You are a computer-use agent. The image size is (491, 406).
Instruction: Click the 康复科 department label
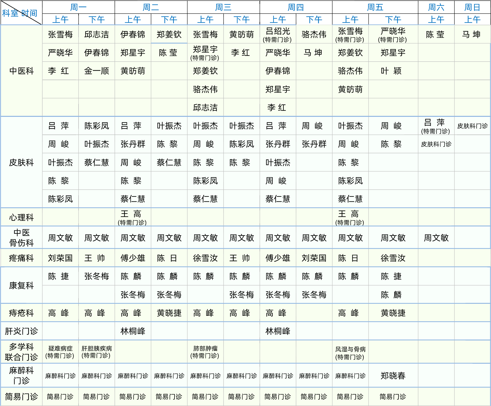pos(21,285)
